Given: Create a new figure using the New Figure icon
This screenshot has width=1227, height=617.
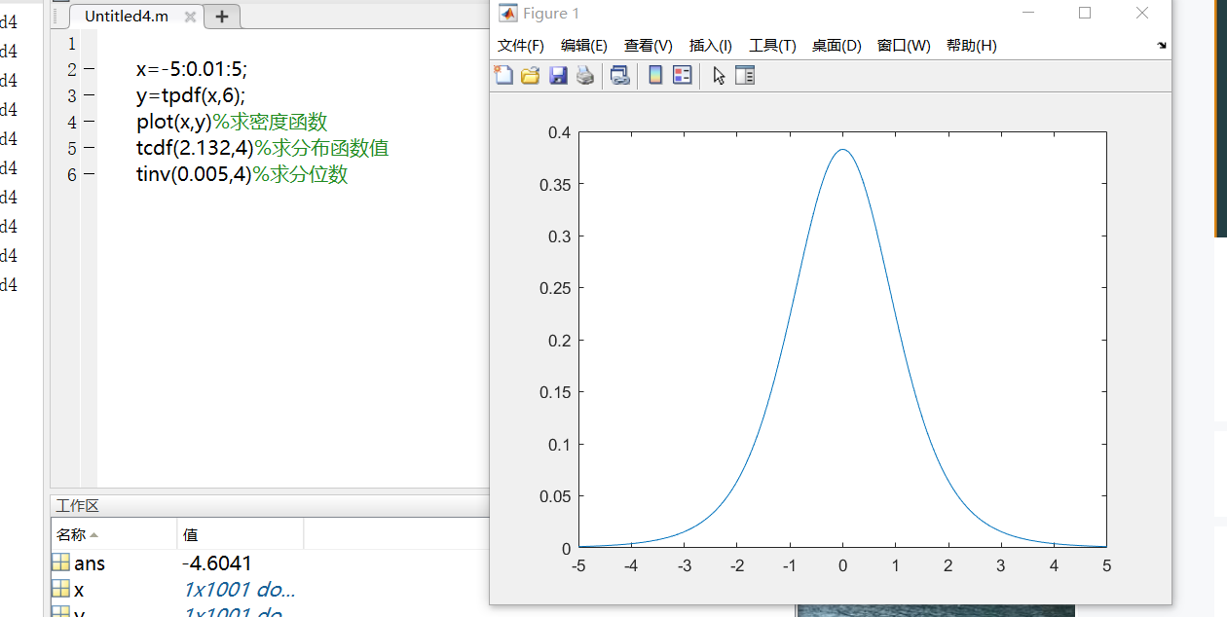Looking at the screenshot, I should coord(503,75).
